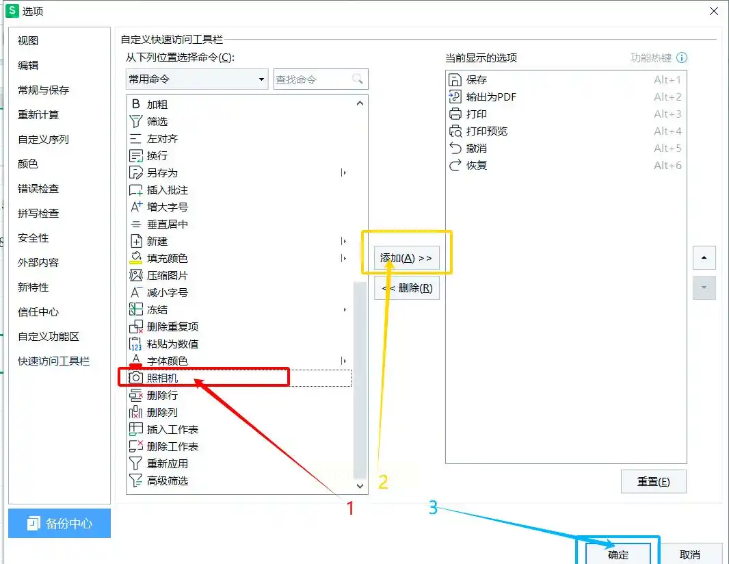Image resolution: width=729 pixels, height=564 pixels.
Task: Switch to the 常规与保存 settings category
Action: (x=43, y=90)
